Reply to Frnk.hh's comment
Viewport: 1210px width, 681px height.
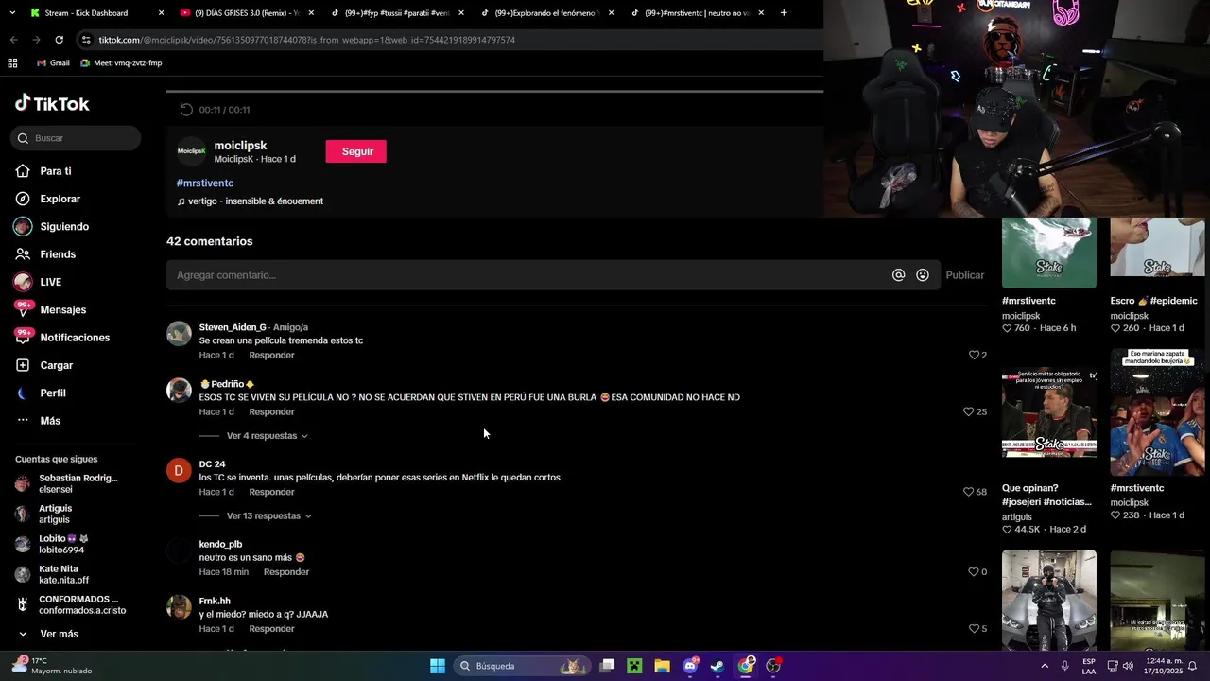click(x=271, y=628)
